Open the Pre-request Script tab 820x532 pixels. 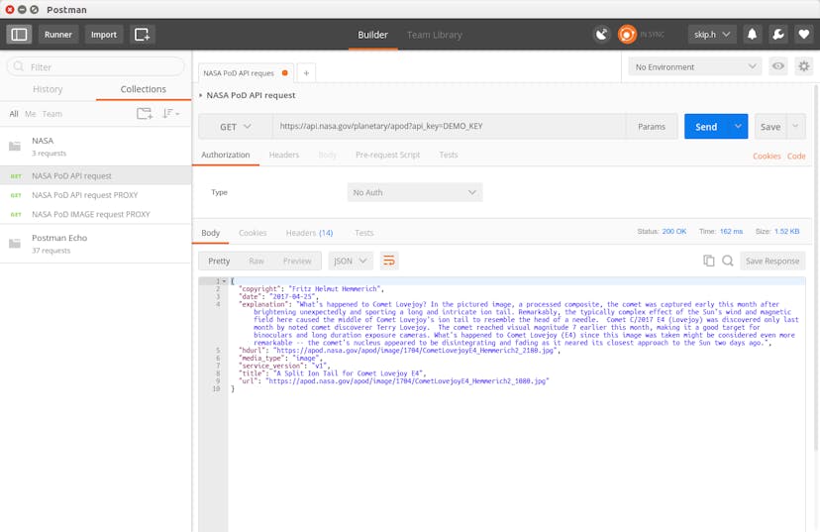pyautogui.click(x=387, y=155)
